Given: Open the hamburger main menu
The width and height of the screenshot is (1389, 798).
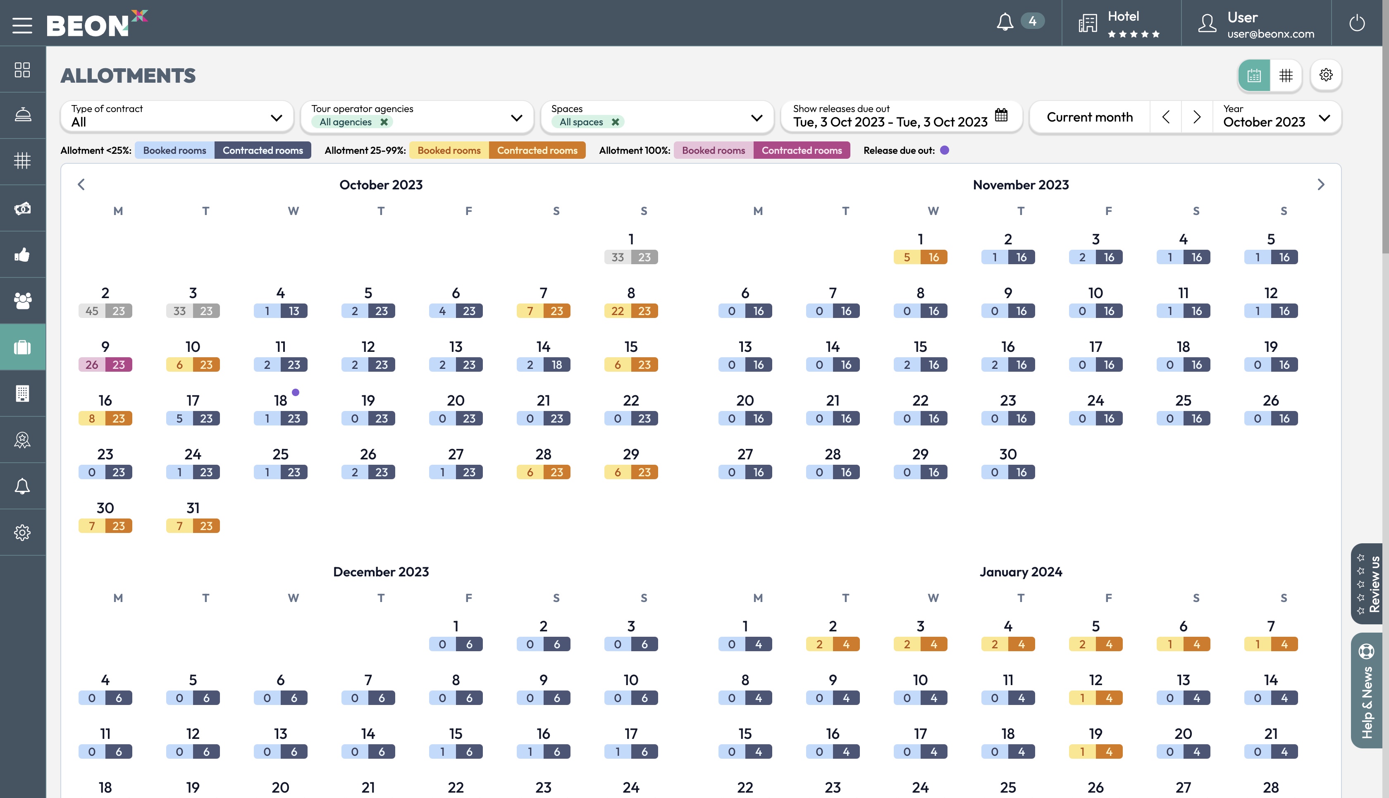Looking at the screenshot, I should click(x=22, y=25).
